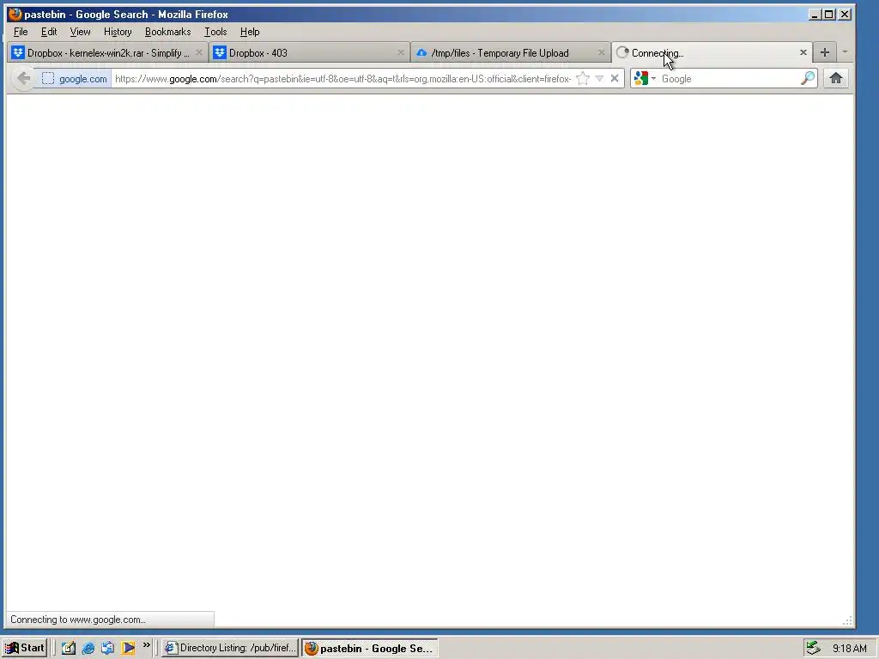Click the Firefox title bar icon
This screenshot has width=879, height=659.
pos(15,14)
